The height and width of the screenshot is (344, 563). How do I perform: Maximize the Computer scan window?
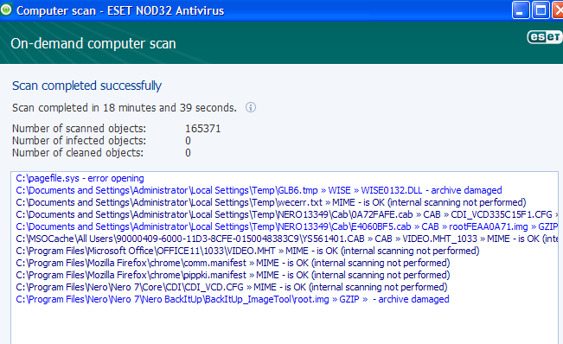541,10
